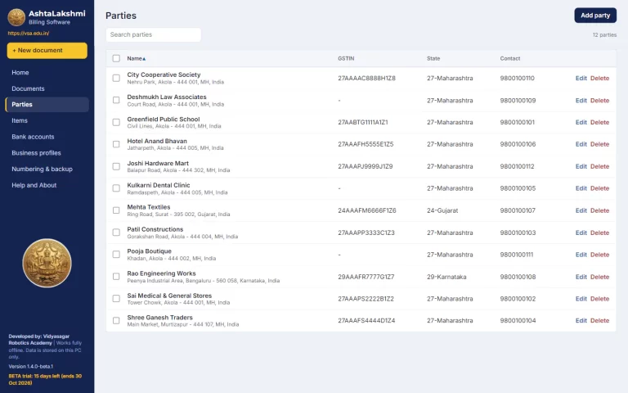
Task: Delete Patil Constructions
Action: 599,233
